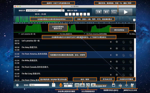150x93 pixels.
Task: Show related TXT/PDF file with document icon
Action: click(x=53, y=85)
